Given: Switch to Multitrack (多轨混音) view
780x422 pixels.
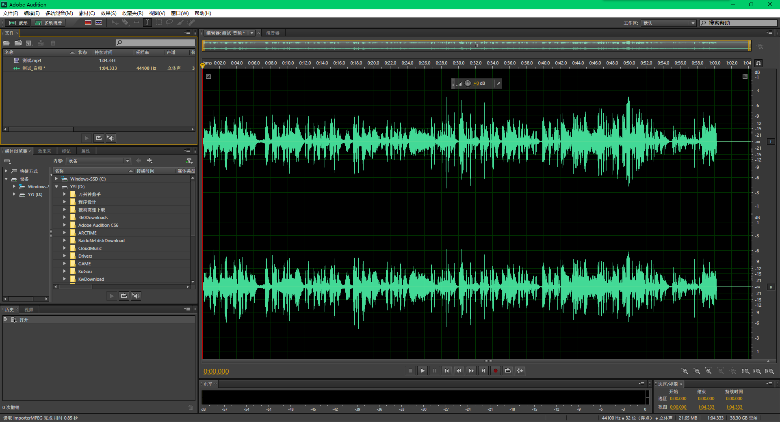Looking at the screenshot, I should (49, 23).
